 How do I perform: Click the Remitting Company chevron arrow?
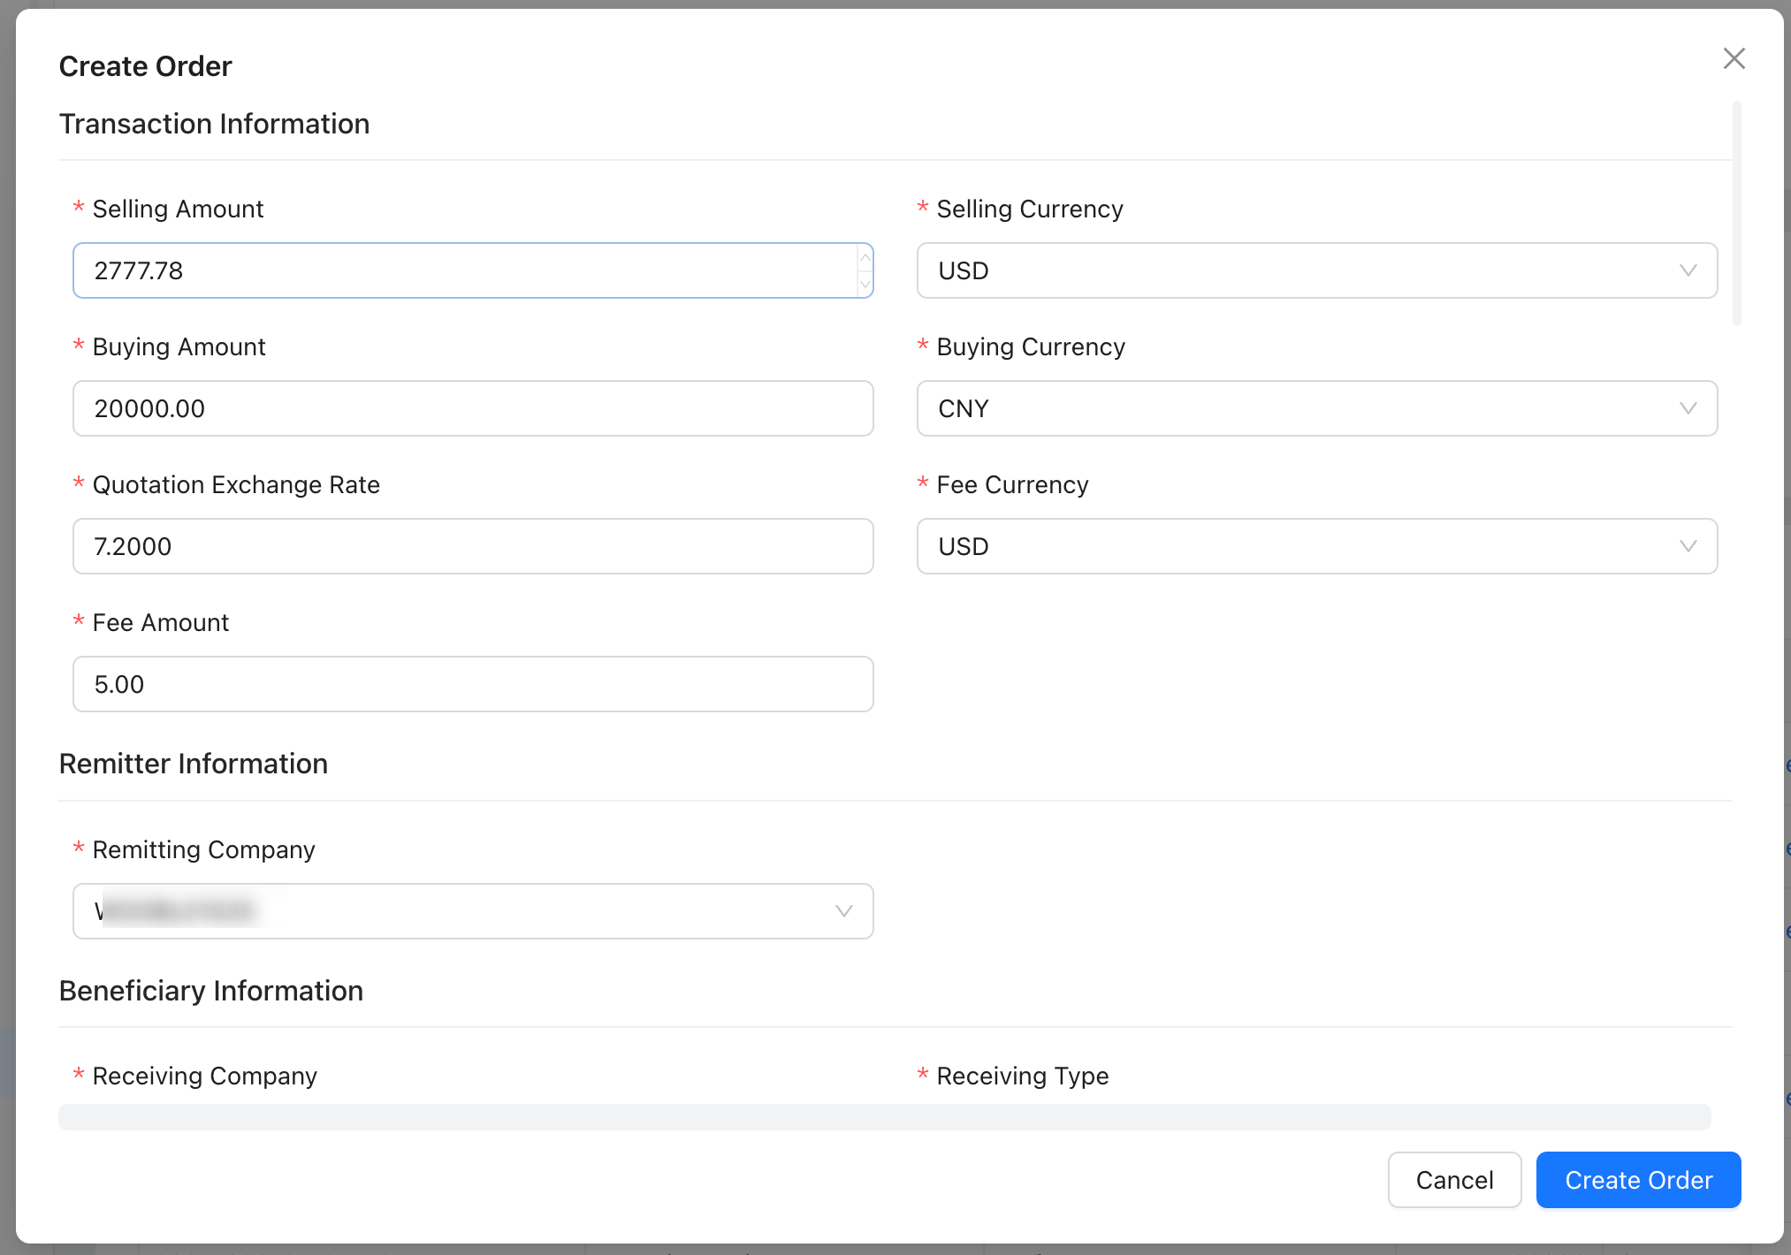[x=843, y=911]
